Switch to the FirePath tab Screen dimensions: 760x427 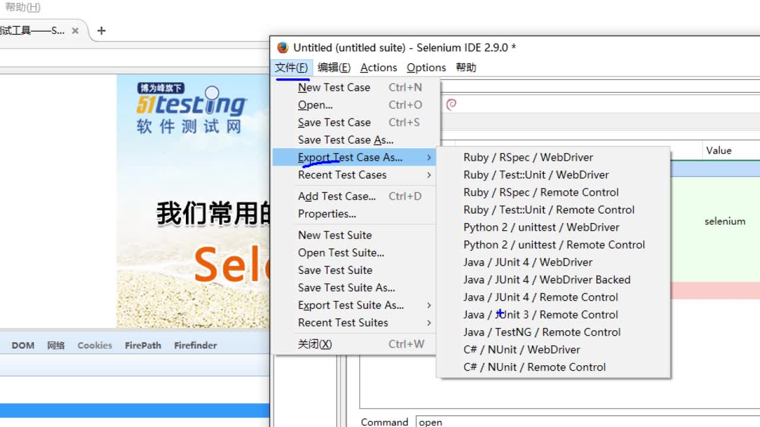click(x=143, y=345)
